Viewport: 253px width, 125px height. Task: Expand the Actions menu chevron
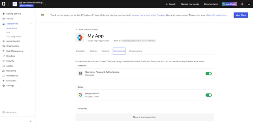coord(31,66)
